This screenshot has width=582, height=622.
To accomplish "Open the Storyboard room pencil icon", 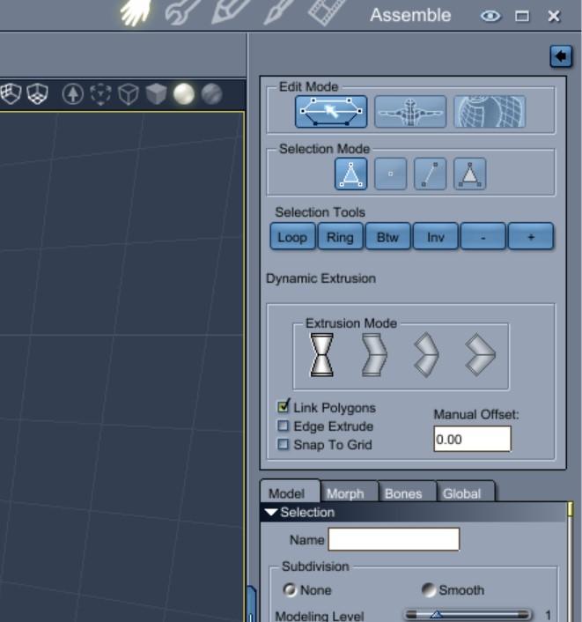I will [x=230, y=11].
